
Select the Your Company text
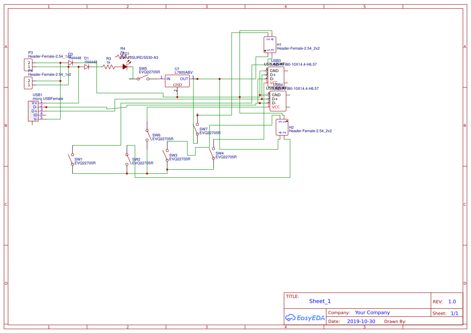tap(372, 312)
